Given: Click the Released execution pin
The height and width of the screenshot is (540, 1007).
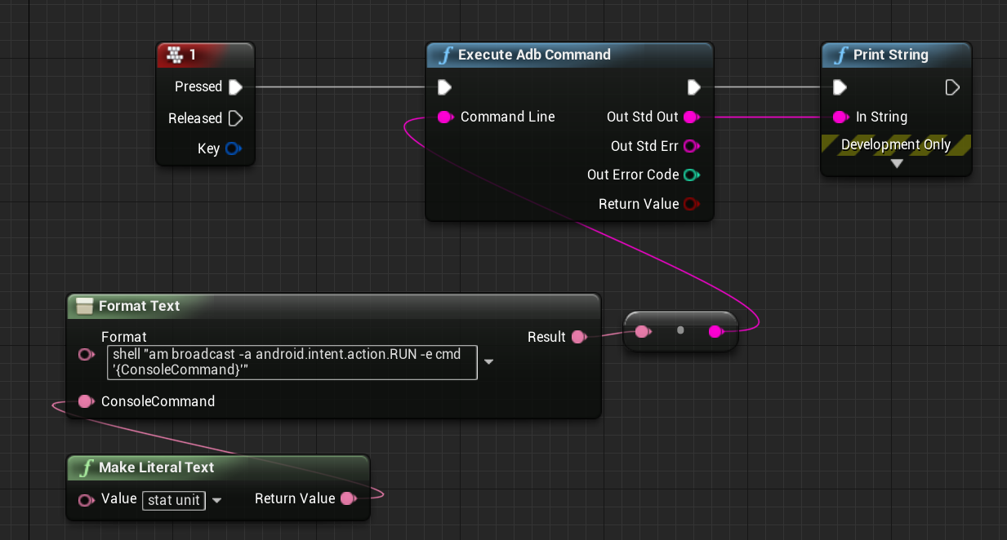Looking at the screenshot, I should click(x=235, y=119).
